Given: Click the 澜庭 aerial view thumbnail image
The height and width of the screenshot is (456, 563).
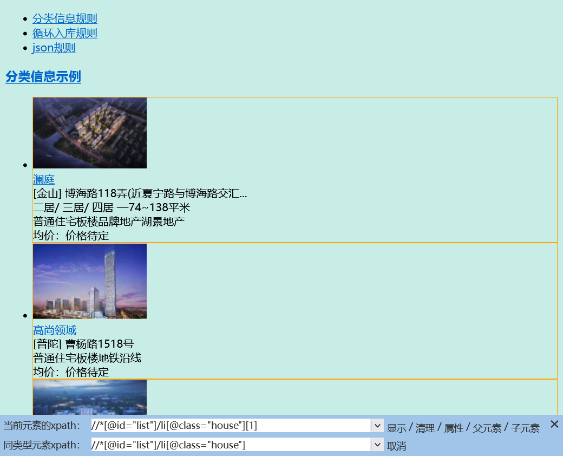Looking at the screenshot, I should click(x=89, y=133).
